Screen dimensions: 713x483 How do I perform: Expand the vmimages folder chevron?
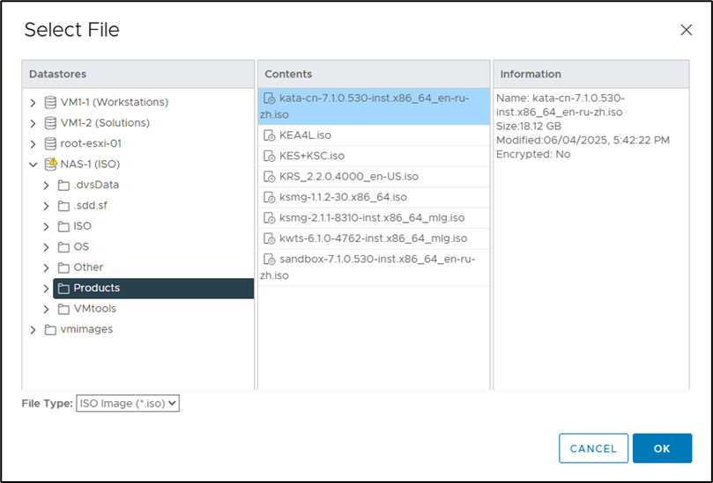pos(33,330)
